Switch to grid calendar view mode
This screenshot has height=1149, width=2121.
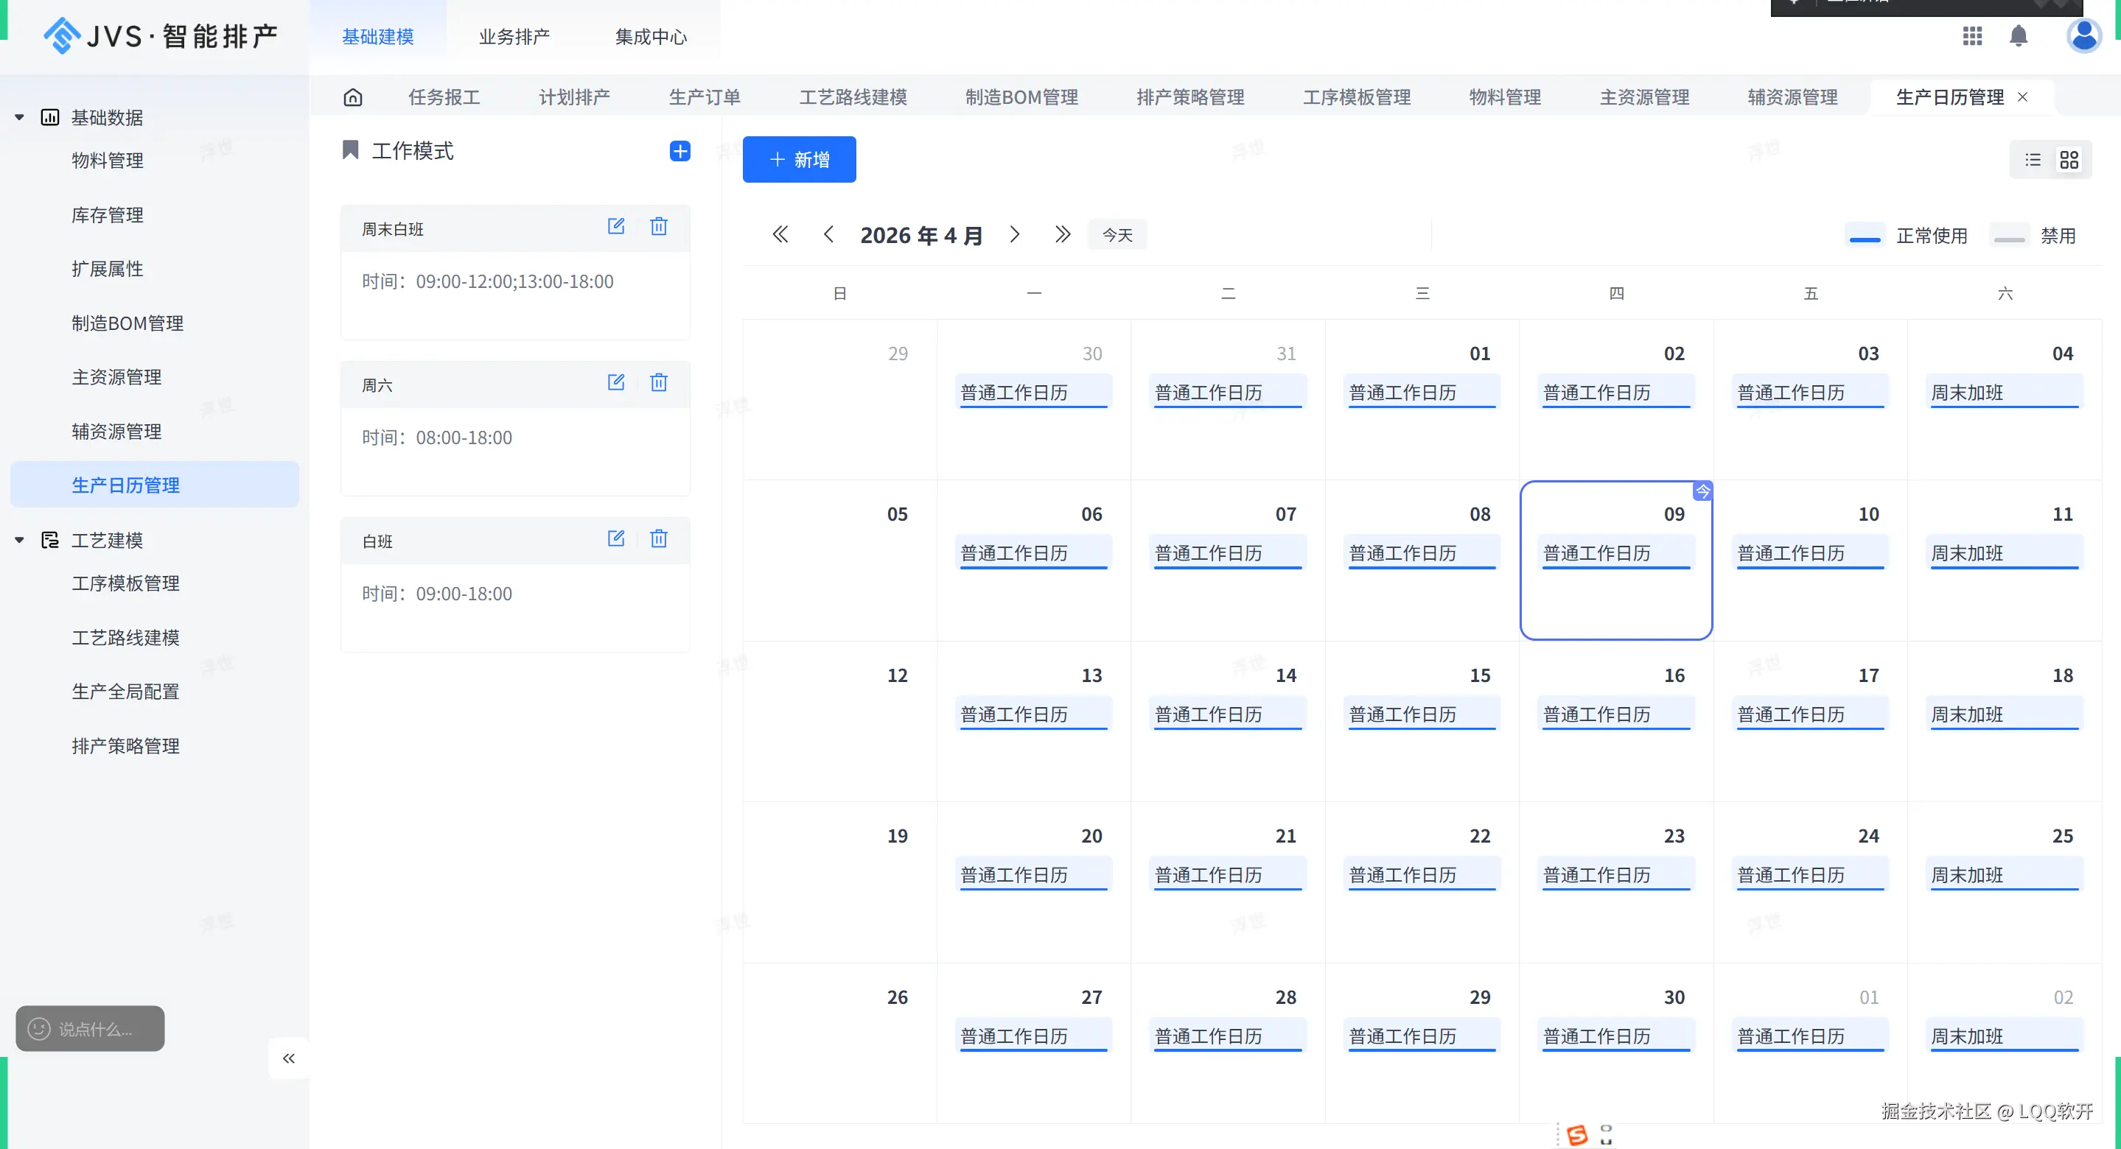(x=2069, y=160)
